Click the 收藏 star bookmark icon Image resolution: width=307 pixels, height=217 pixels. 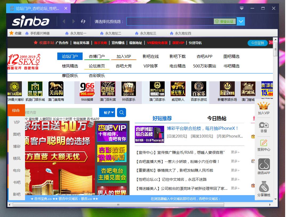(11, 33)
